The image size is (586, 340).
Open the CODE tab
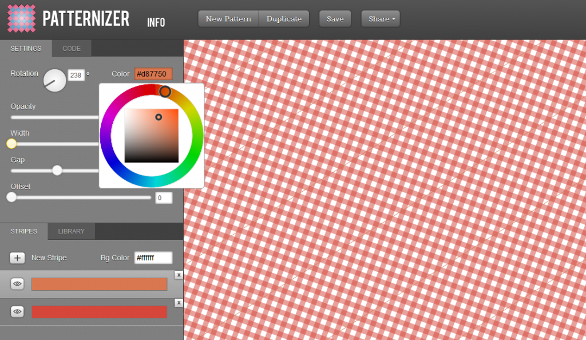click(x=71, y=48)
